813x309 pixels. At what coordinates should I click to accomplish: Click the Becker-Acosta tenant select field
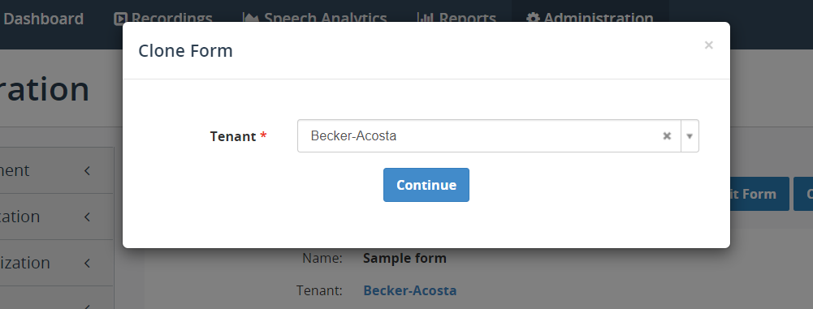coord(489,136)
